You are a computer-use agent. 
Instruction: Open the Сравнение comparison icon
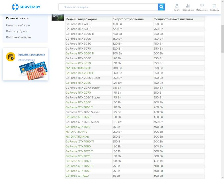188,7
